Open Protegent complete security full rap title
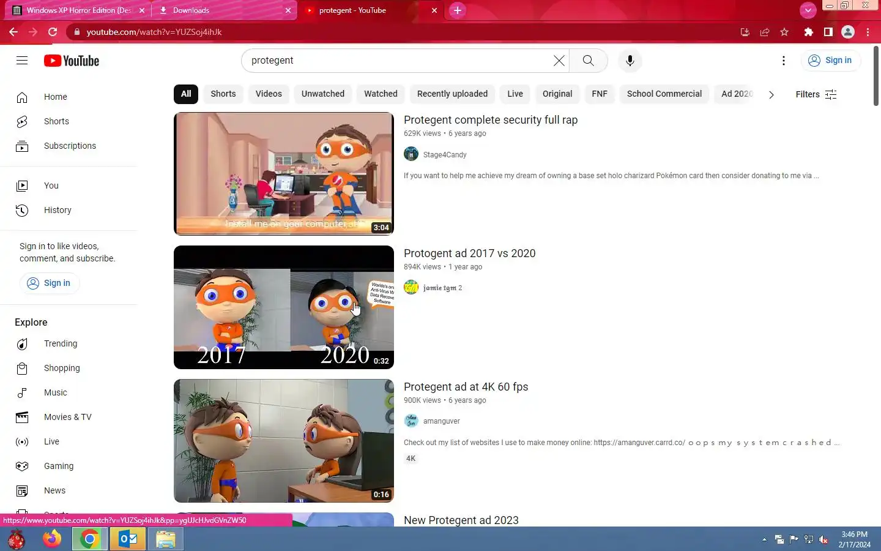 [x=491, y=120]
